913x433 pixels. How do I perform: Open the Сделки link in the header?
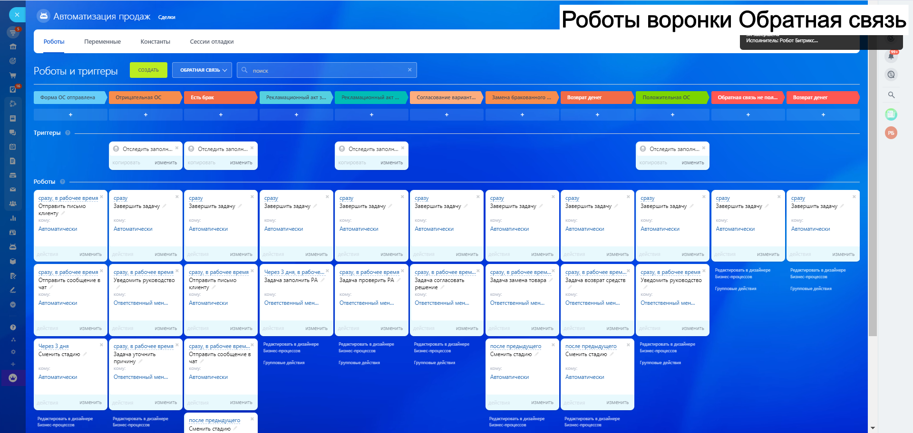tap(166, 18)
